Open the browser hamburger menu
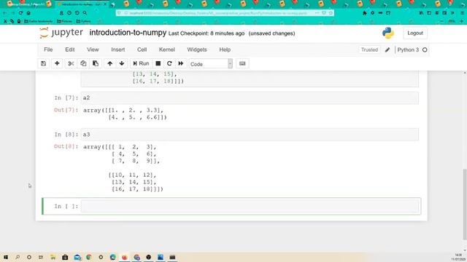The width and height of the screenshot is (467, 262). pos(462,13)
